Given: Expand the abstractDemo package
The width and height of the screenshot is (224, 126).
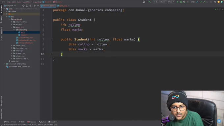Looking at the screenshot, I should (12, 22).
